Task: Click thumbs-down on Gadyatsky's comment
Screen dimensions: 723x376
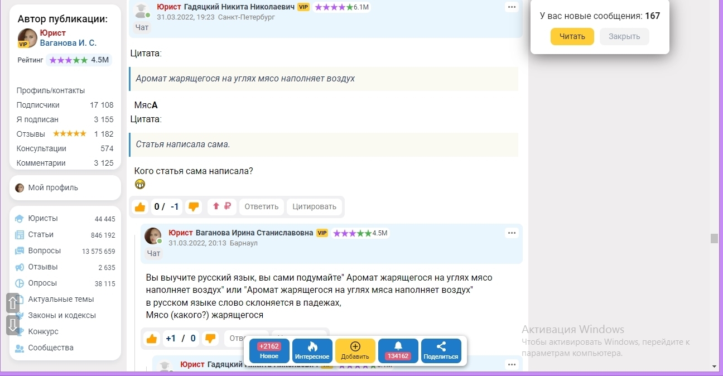Action: tap(194, 207)
